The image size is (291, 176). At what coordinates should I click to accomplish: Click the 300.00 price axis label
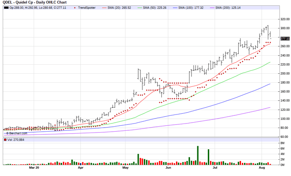click(x=285, y=28)
